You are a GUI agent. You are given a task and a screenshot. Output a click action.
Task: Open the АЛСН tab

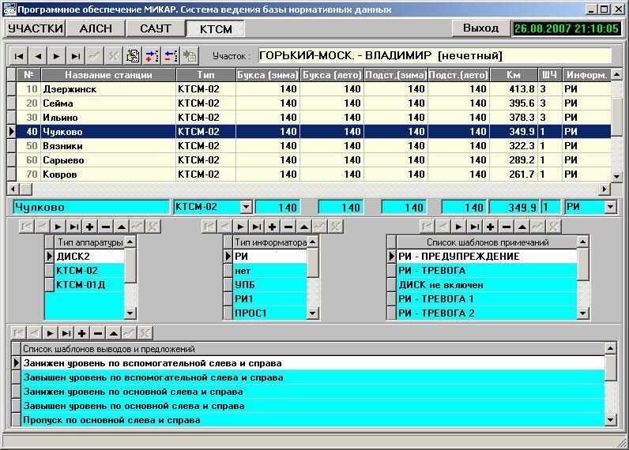tap(96, 28)
